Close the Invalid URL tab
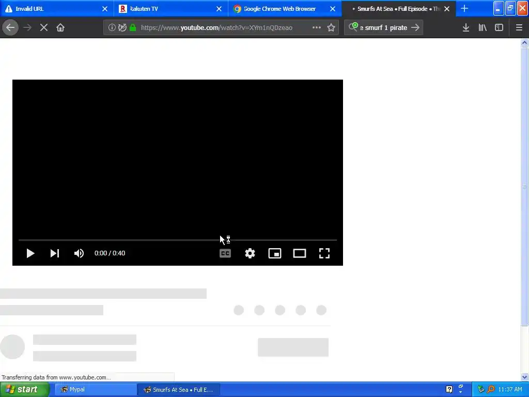 [x=105, y=9]
